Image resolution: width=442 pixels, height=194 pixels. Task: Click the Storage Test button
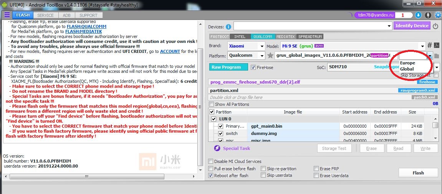[x=334, y=148]
